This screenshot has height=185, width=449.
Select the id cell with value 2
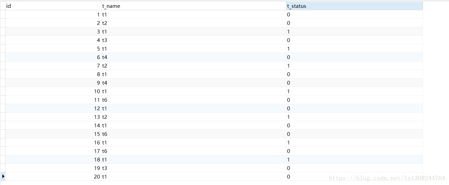tap(53, 23)
